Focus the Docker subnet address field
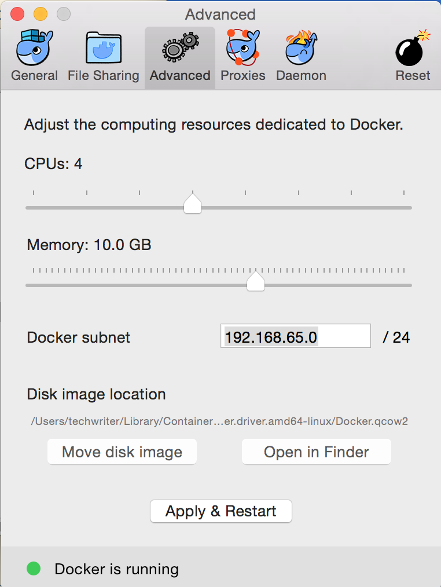Image resolution: width=441 pixels, height=587 pixels. pyautogui.click(x=295, y=337)
